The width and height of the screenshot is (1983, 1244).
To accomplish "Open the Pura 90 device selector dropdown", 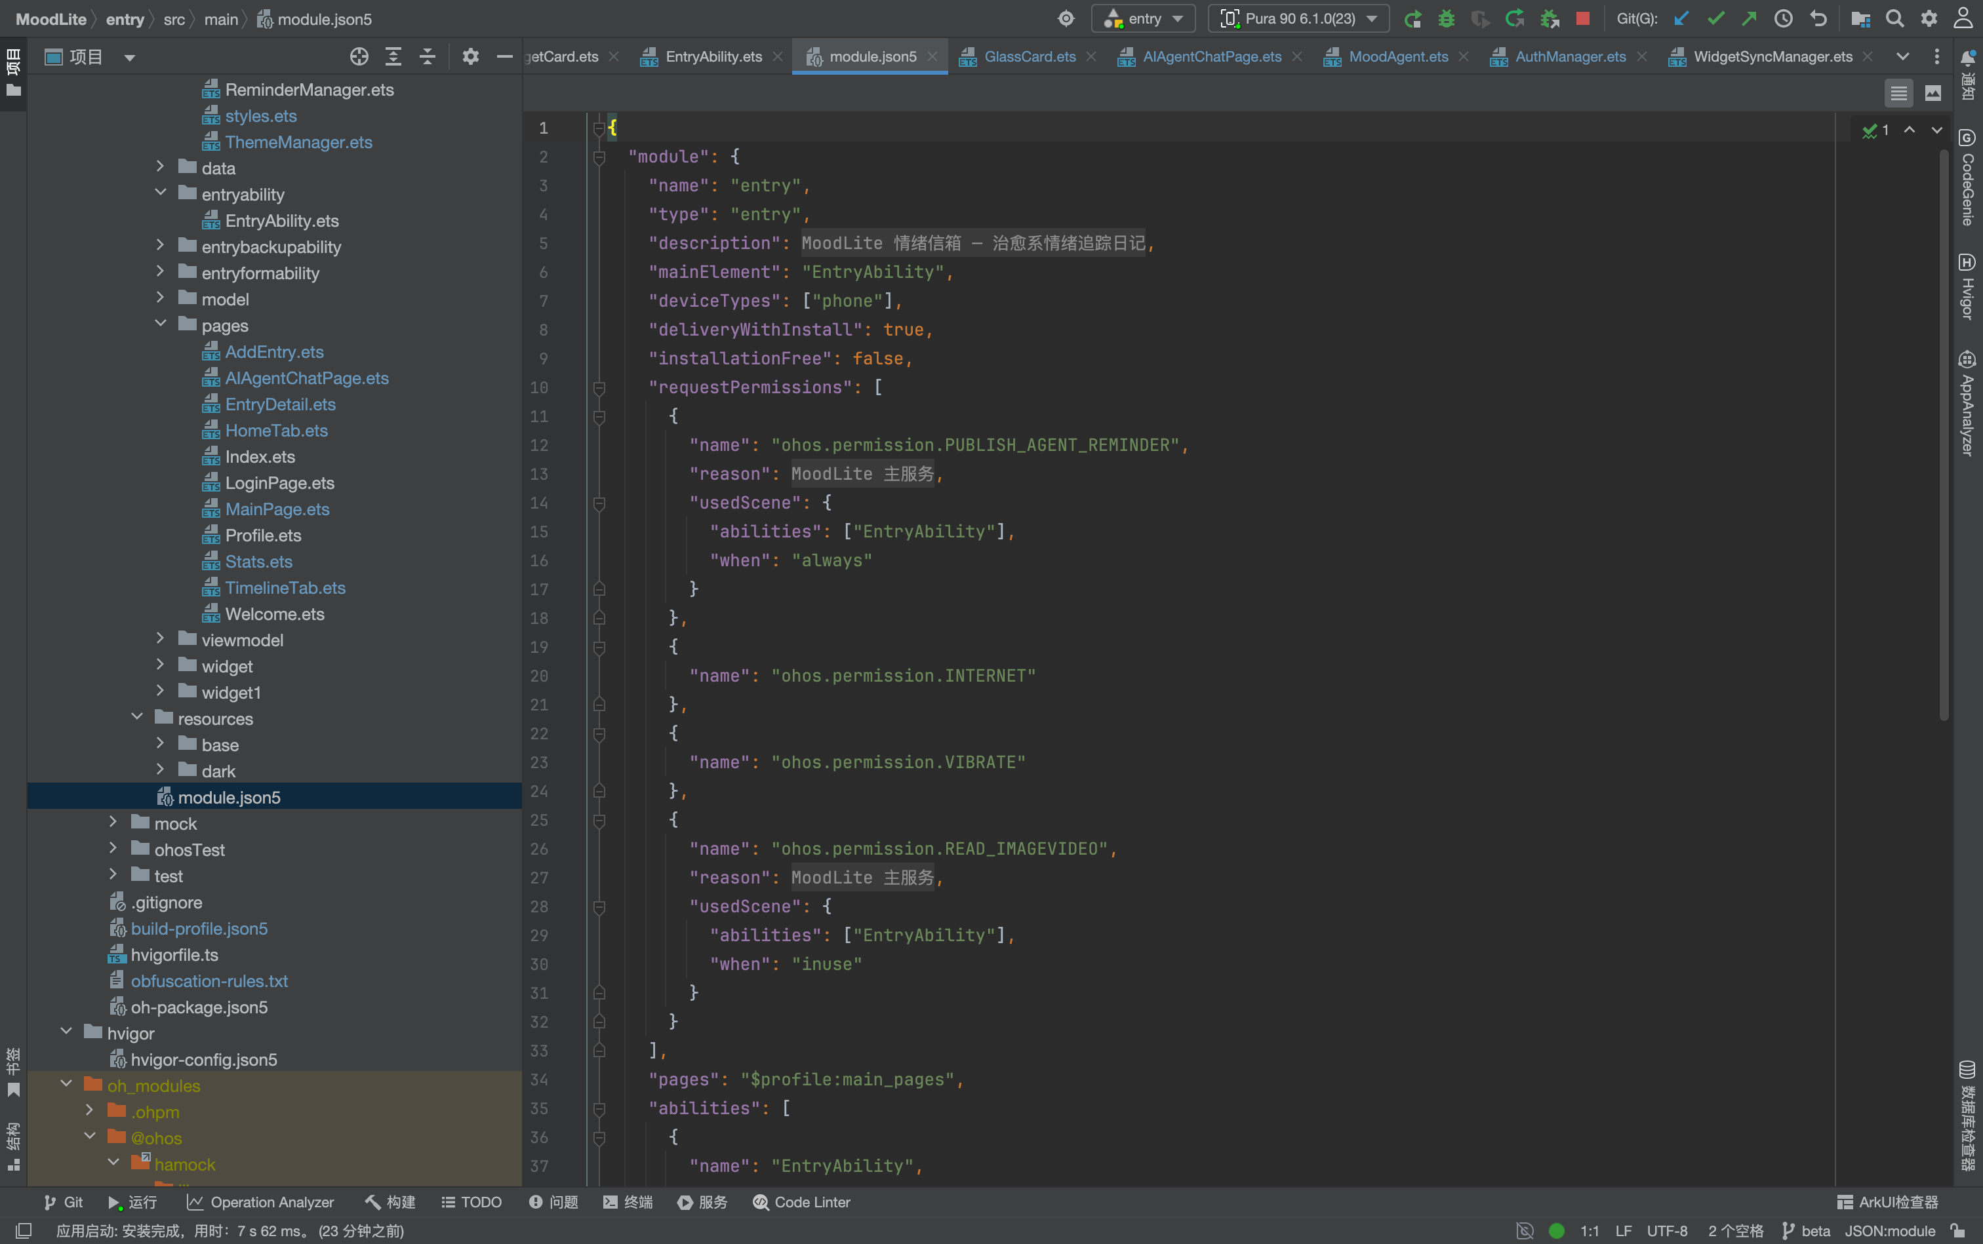I will (x=1298, y=18).
